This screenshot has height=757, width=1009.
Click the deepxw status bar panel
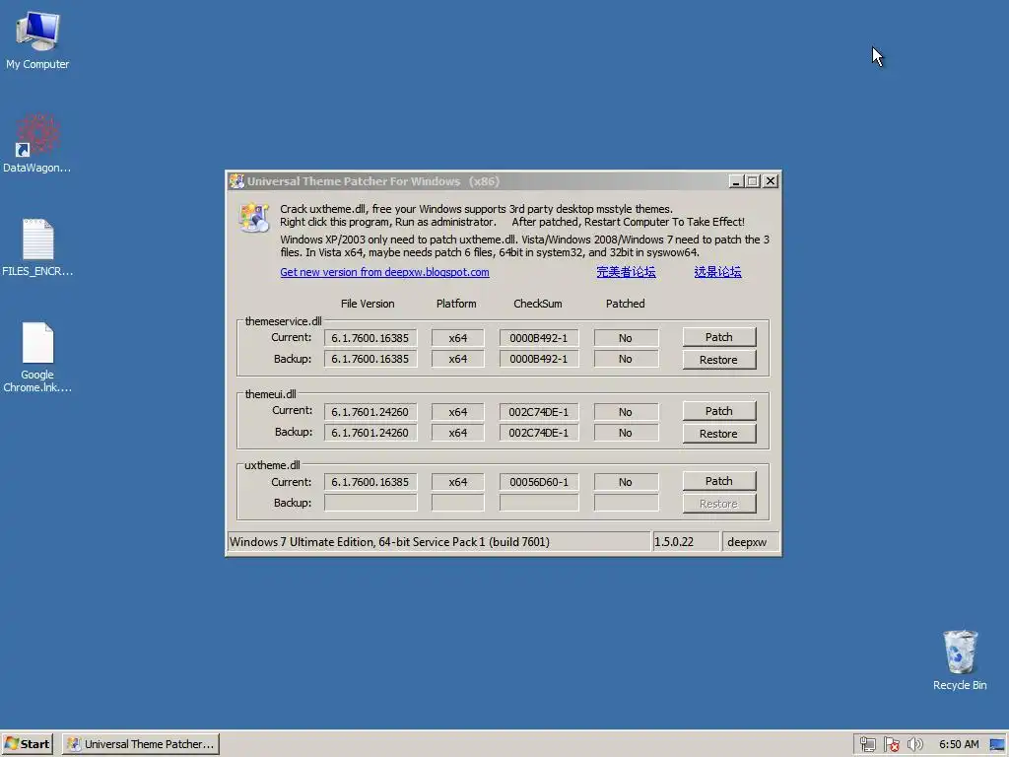point(750,542)
